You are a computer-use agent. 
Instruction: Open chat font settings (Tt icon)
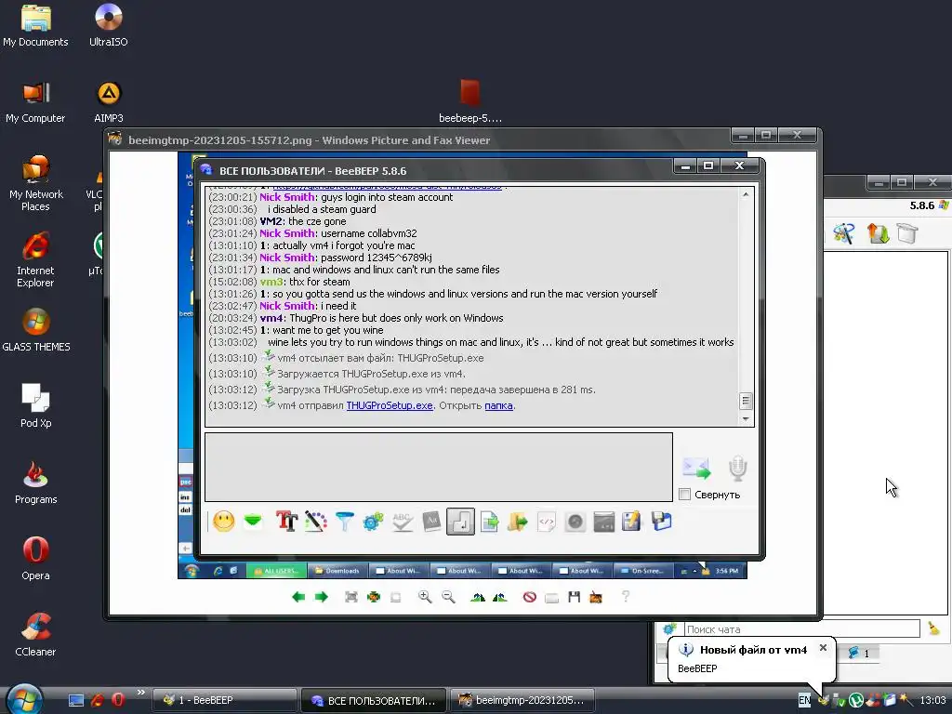(x=286, y=522)
